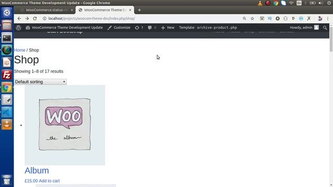Click Add to cart for Album
333x187 pixels.
pos(49,181)
